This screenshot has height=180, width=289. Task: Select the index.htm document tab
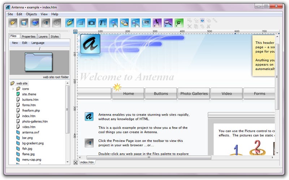pos(87,162)
